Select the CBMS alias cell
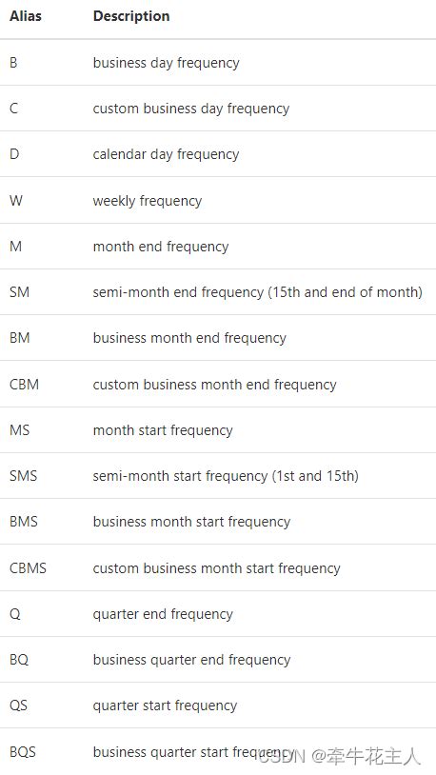This screenshot has height=775, width=436. pyautogui.click(x=28, y=568)
